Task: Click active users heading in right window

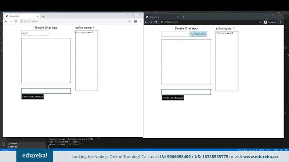Action: click(x=225, y=28)
